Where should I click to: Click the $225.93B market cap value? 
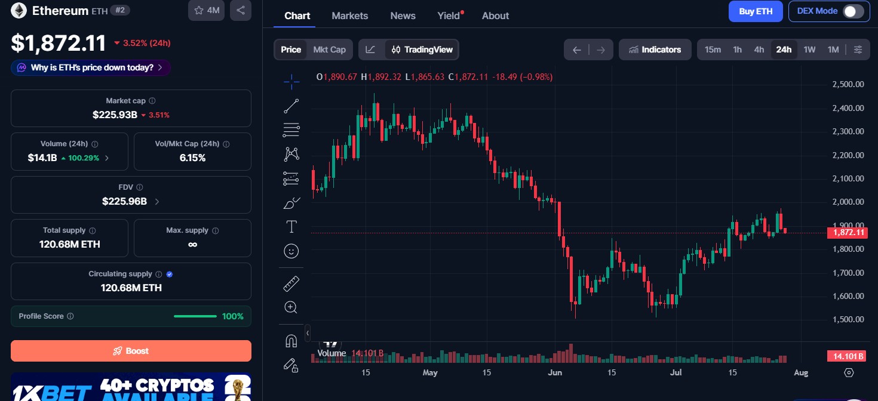[x=115, y=115]
